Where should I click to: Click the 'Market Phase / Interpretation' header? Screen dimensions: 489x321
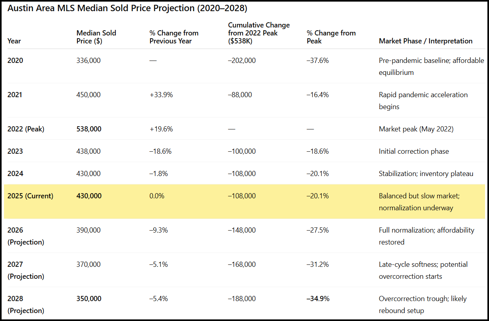coord(426,41)
